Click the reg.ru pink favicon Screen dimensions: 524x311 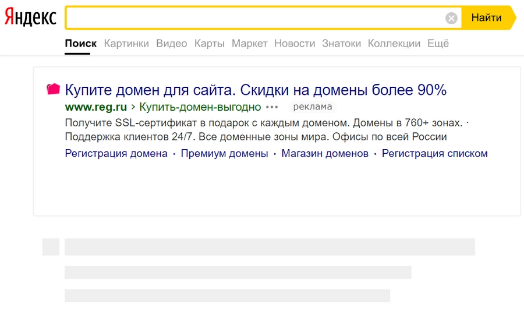(53, 89)
